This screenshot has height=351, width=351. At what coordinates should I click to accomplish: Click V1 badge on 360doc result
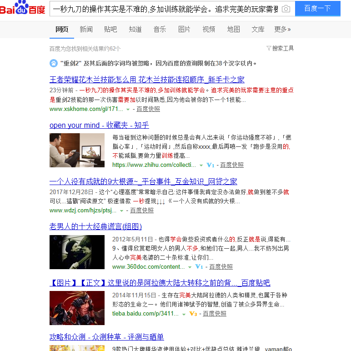pyautogui.click(x=199, y=266)
